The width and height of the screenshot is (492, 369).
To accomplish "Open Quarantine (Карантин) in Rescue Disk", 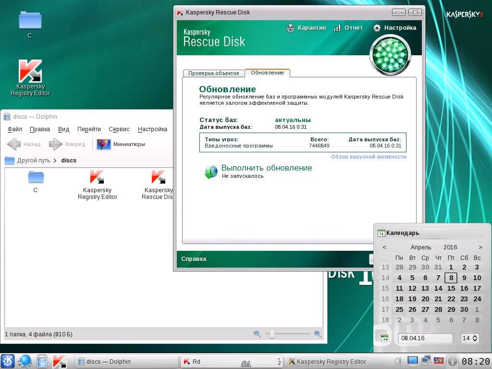I will pyautogui.click(x=306, y=28).
